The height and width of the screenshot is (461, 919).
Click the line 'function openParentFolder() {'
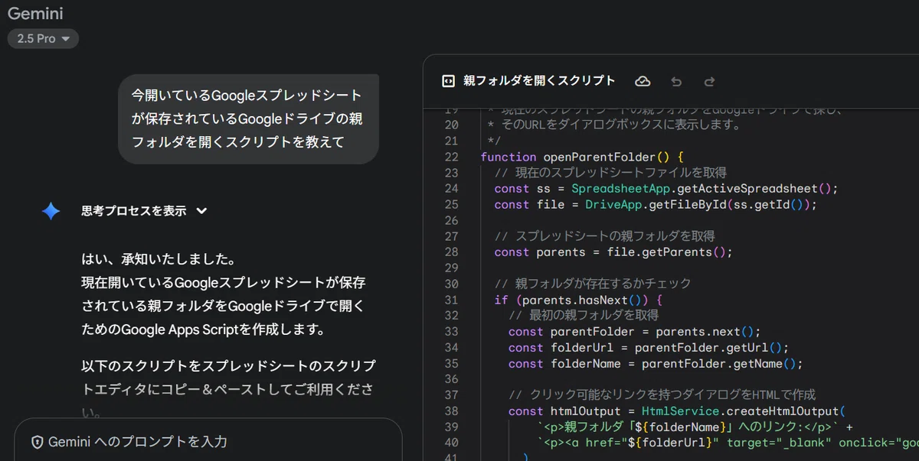coord(581,157)
